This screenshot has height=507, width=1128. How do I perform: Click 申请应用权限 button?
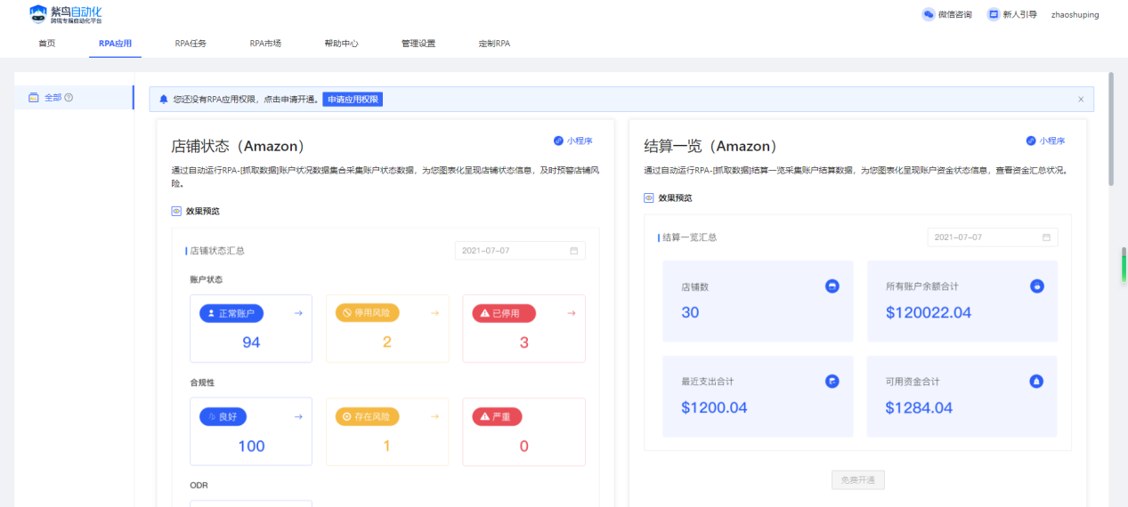[x=353, y=100]
